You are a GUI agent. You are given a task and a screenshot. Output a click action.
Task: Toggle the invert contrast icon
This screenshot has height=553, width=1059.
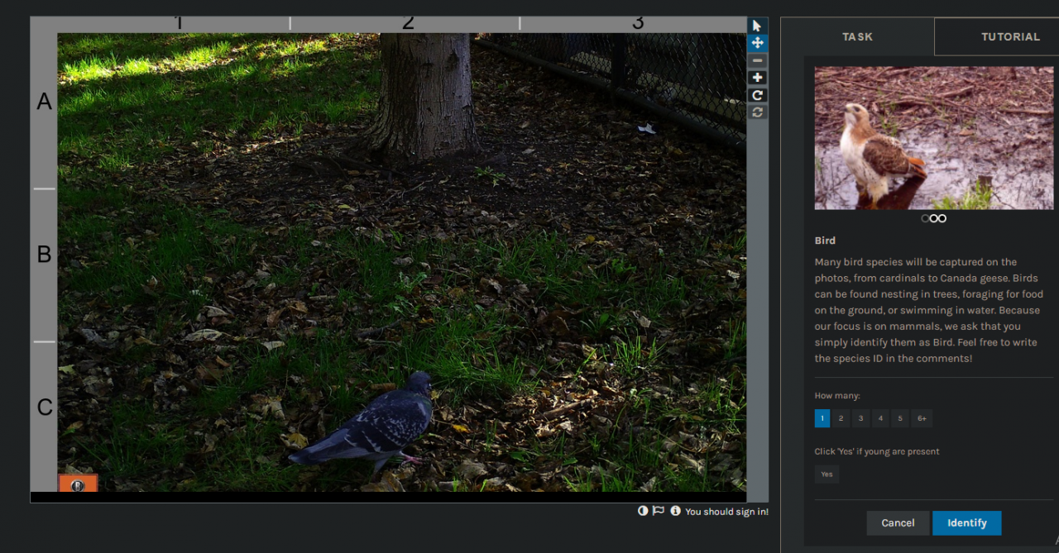643,511
